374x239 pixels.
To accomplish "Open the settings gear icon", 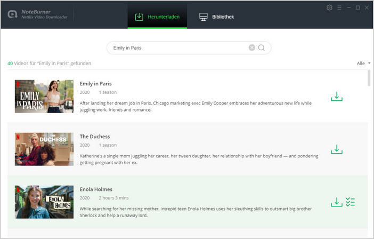I will click(x=329, y=7).
